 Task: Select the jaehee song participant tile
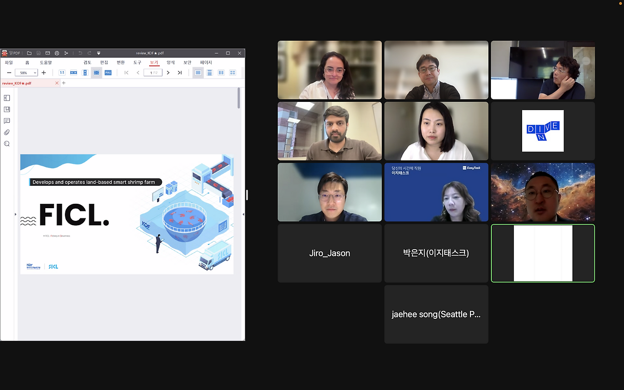[x=436, y=314]
